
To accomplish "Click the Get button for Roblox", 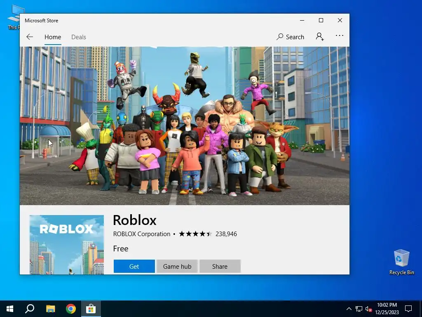I will coord(134,266).
